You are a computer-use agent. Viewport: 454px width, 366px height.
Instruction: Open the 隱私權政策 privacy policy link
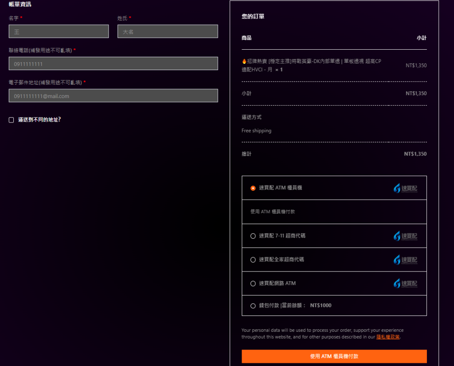point(387,337)
